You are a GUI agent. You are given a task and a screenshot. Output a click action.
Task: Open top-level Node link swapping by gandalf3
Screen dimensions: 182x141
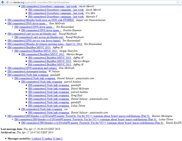point(28,75)
